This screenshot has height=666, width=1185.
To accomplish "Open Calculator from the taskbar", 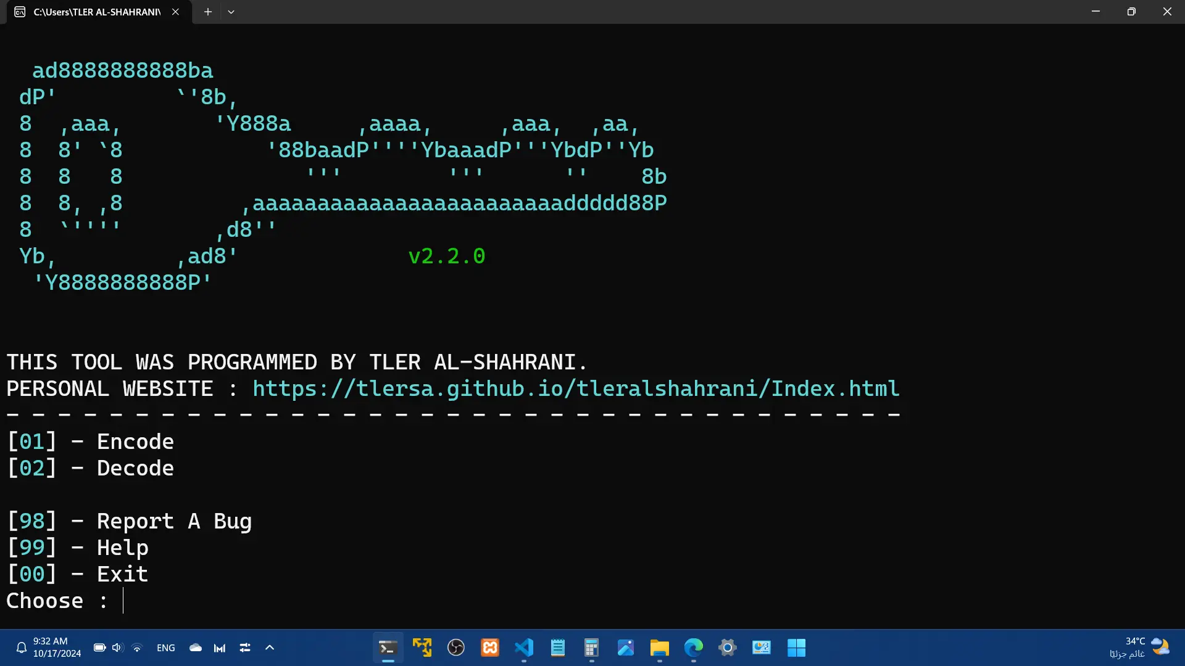I will [x=591, y=647].
